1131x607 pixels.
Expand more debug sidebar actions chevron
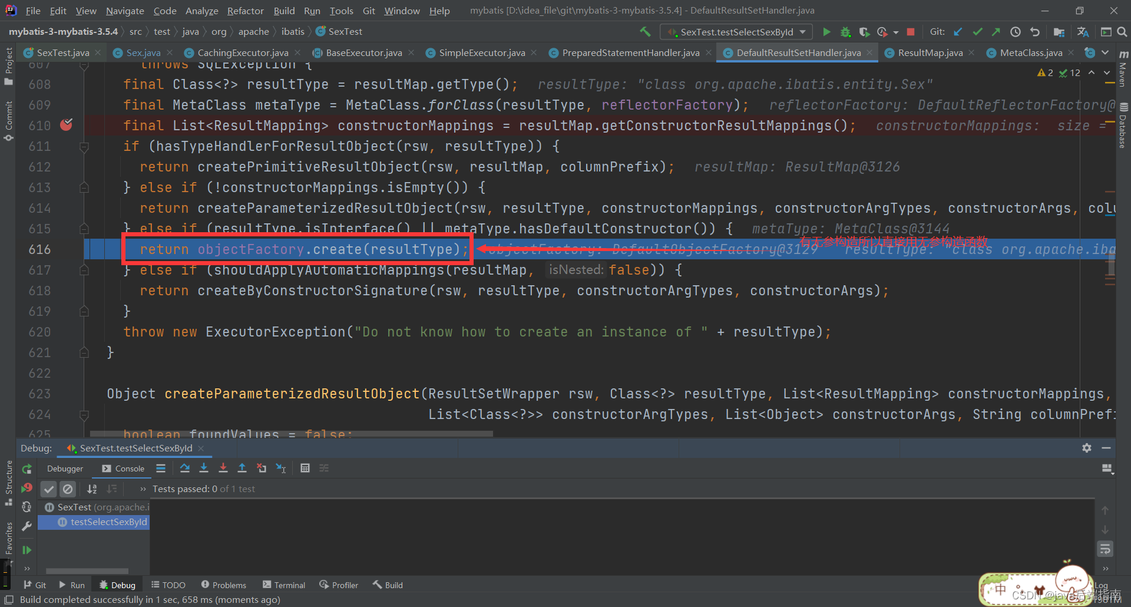click(27, 568)
